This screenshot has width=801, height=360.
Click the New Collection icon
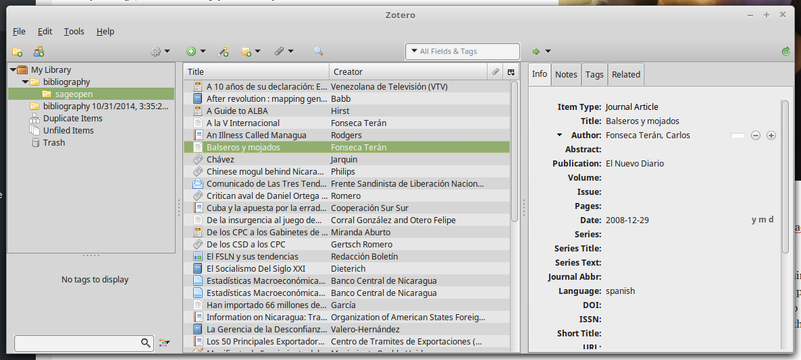[18, 51]
